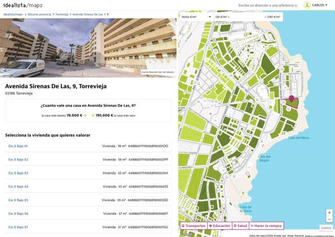Show Salud points on the map
Viewport: 335px width, 237px height.
[241, 226]
